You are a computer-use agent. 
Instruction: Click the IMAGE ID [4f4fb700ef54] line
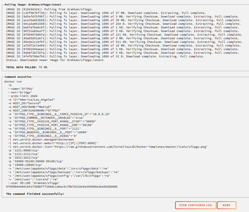coord(105,57)
